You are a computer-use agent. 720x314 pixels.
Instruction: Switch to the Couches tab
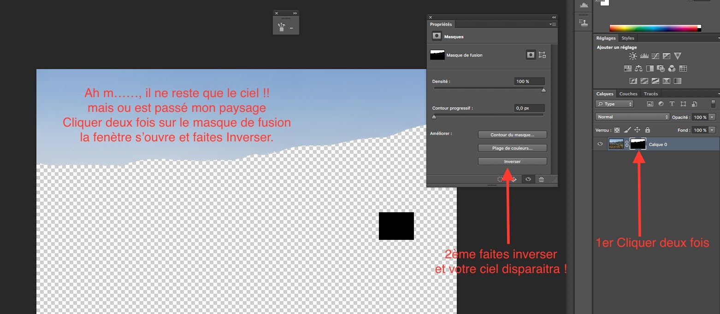(628, 94)
